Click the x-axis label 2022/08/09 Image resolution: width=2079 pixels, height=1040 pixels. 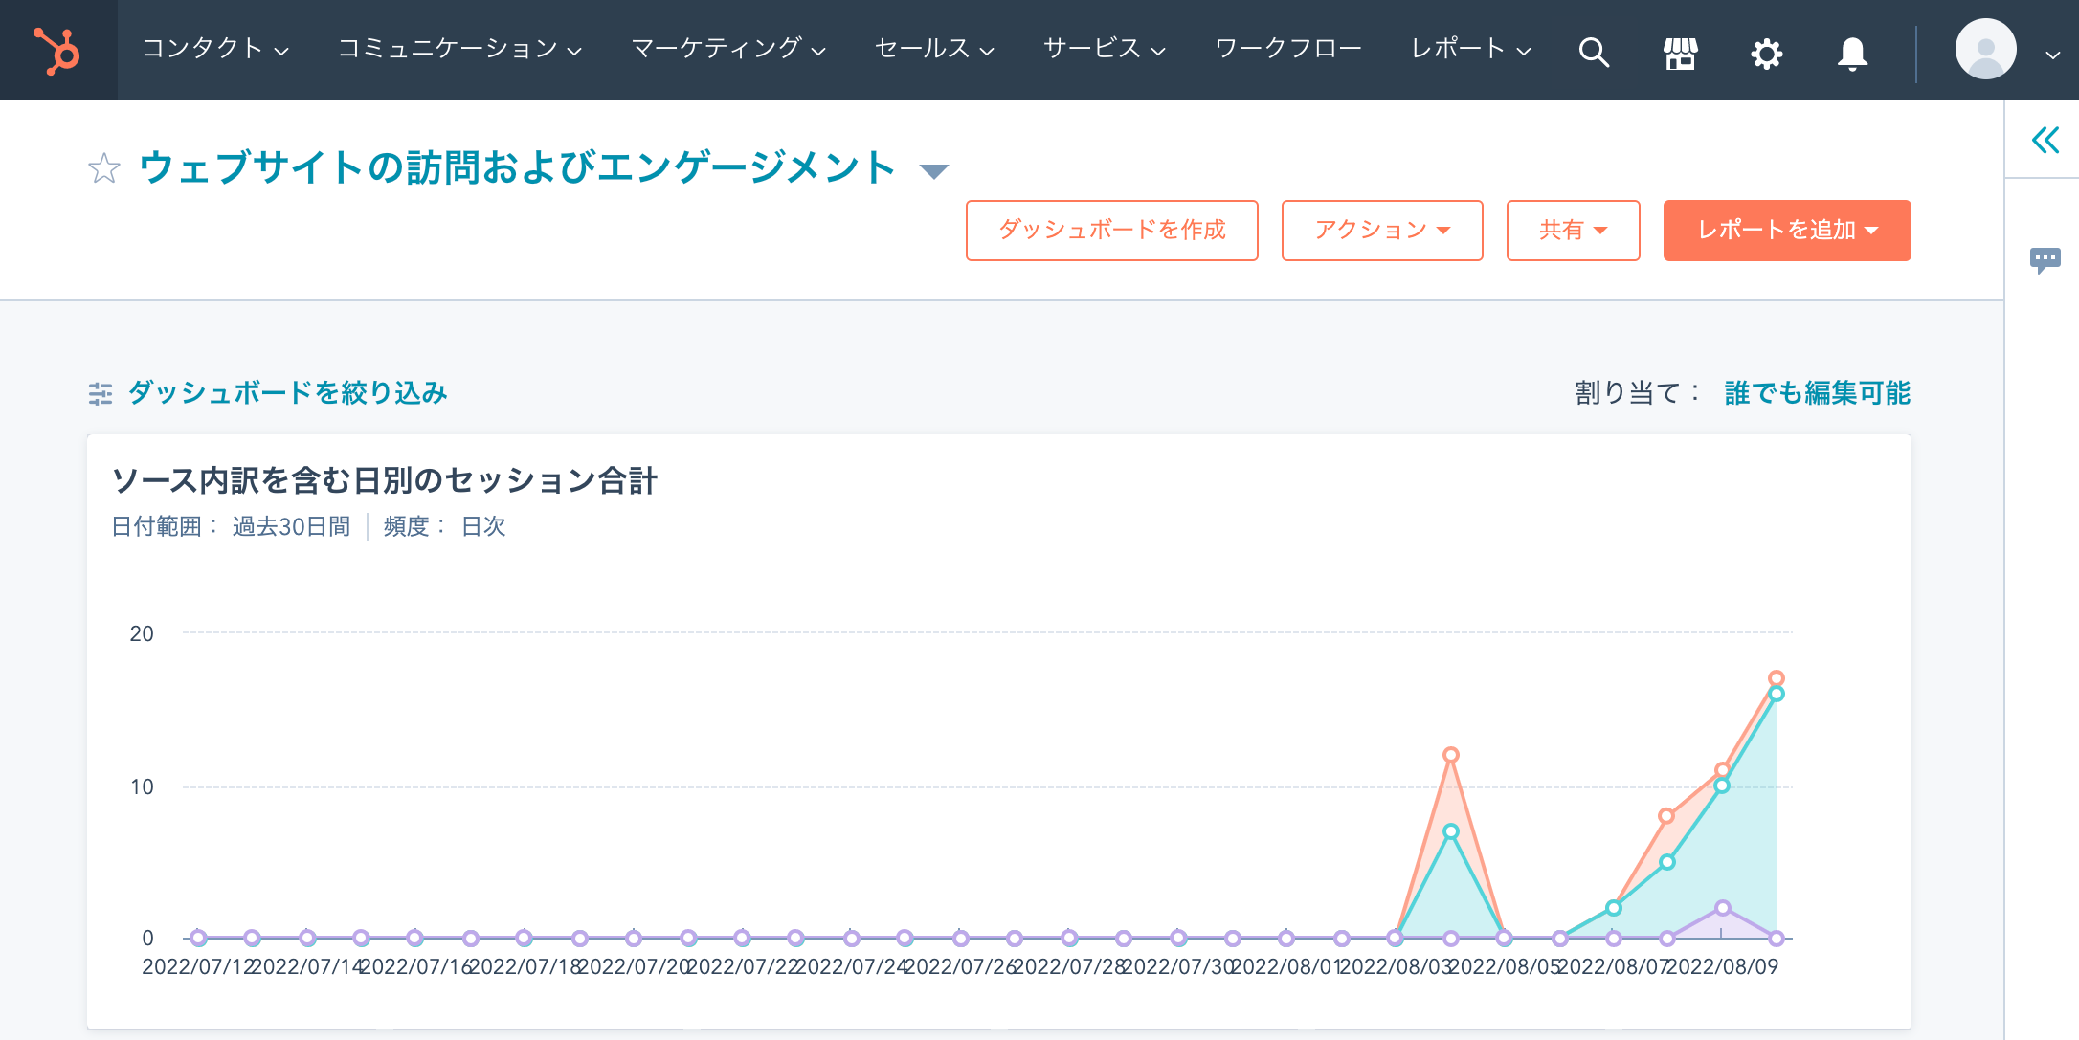coord(1723,966)
